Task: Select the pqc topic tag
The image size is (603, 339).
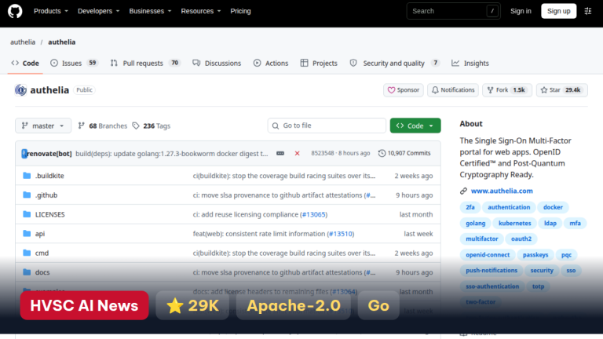Action: (x=566, y=255)
